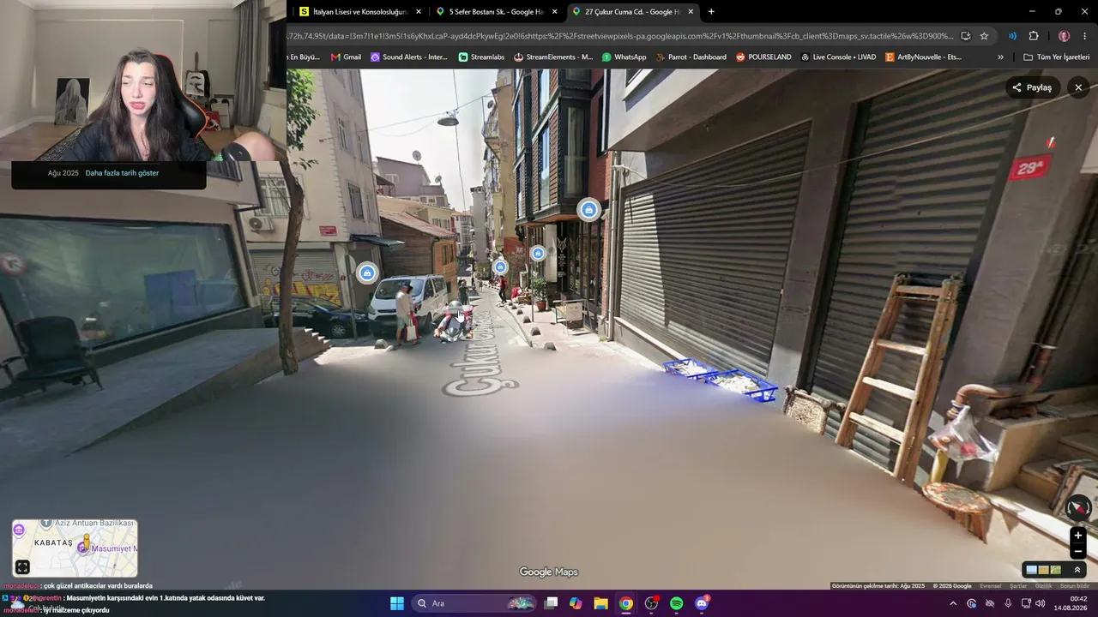Bookmark this page with the star icon
Screen dimensions: 1098x617
[x=984, y=36]
